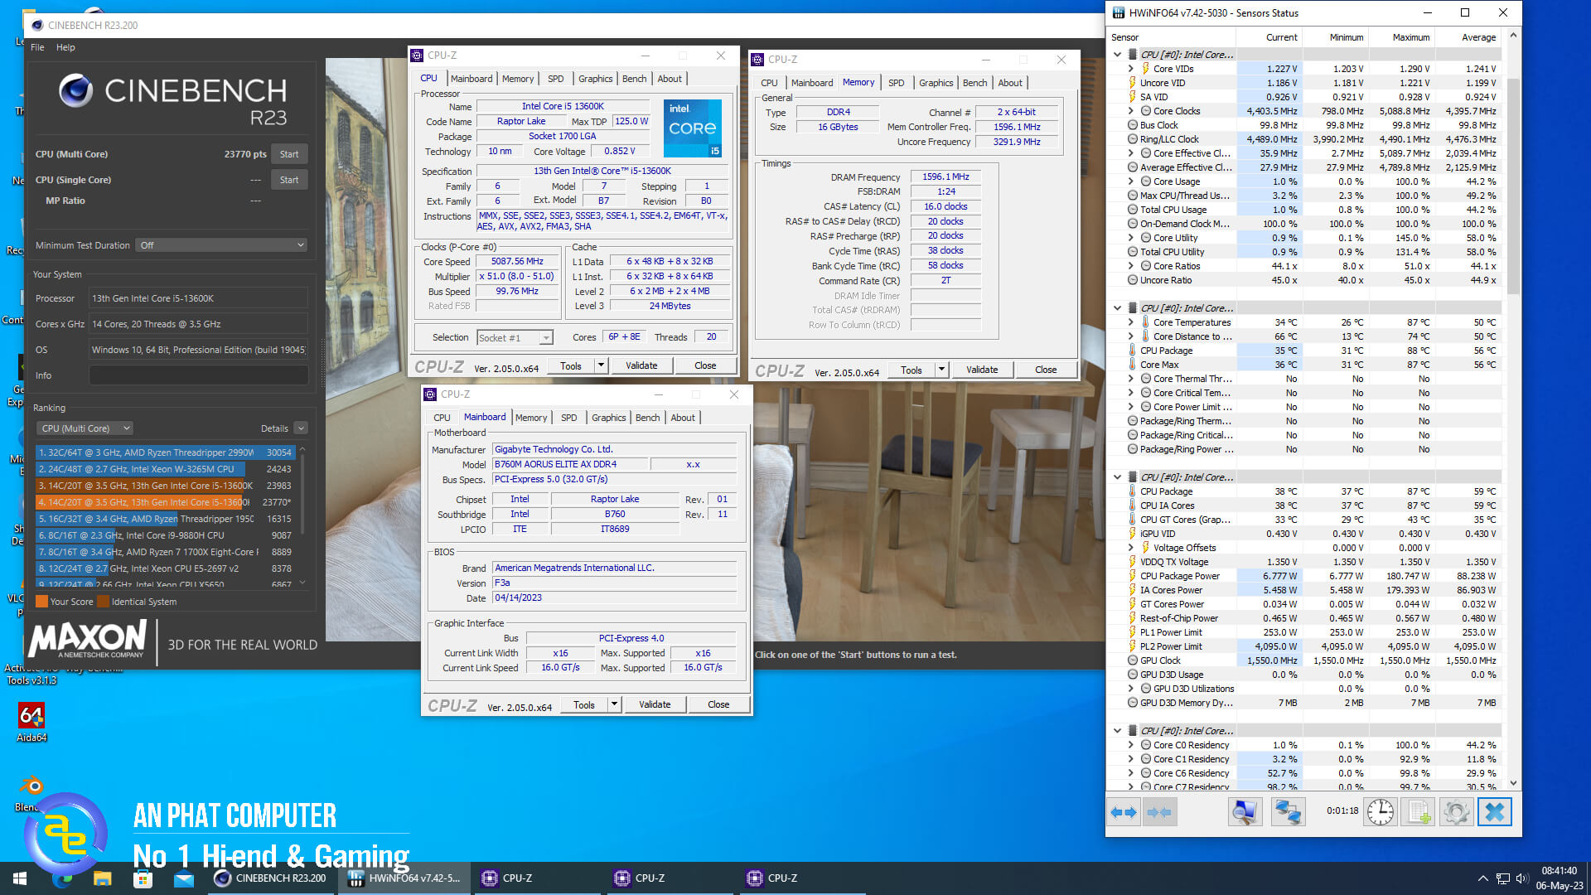
Task: Click Validate in CPU-Z CPU window
Action: coord(641,365)
